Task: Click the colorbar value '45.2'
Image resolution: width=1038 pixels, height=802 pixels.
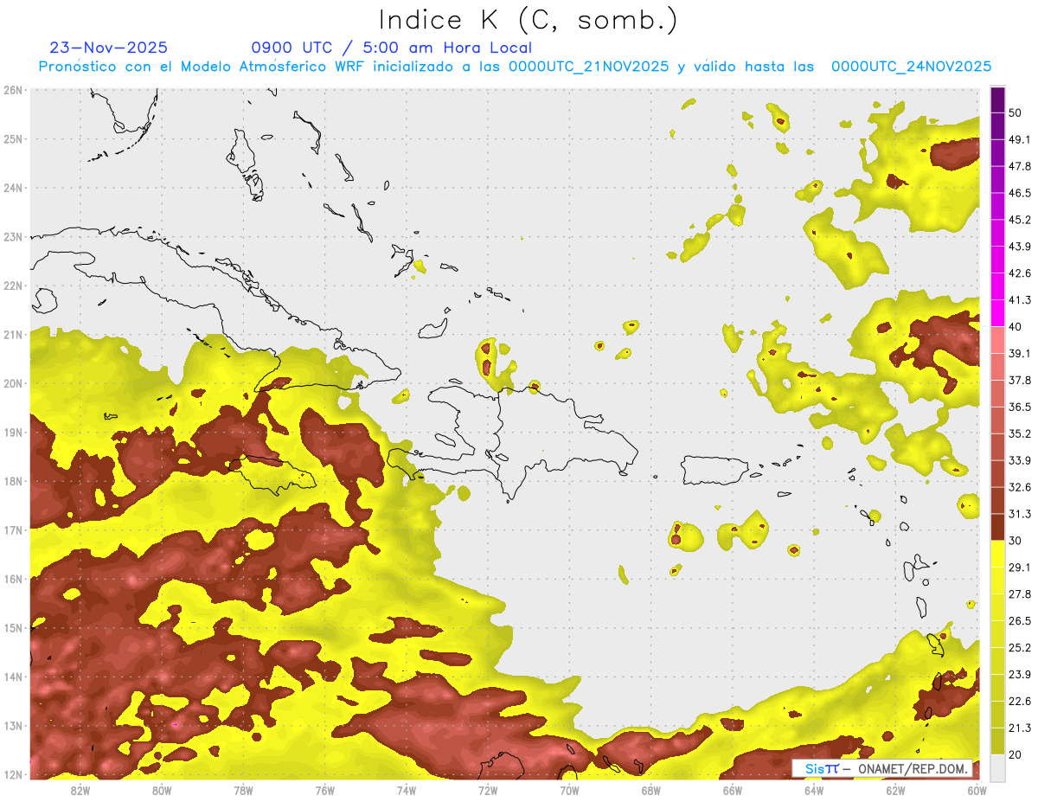Action: click(x=1019, y=220)
